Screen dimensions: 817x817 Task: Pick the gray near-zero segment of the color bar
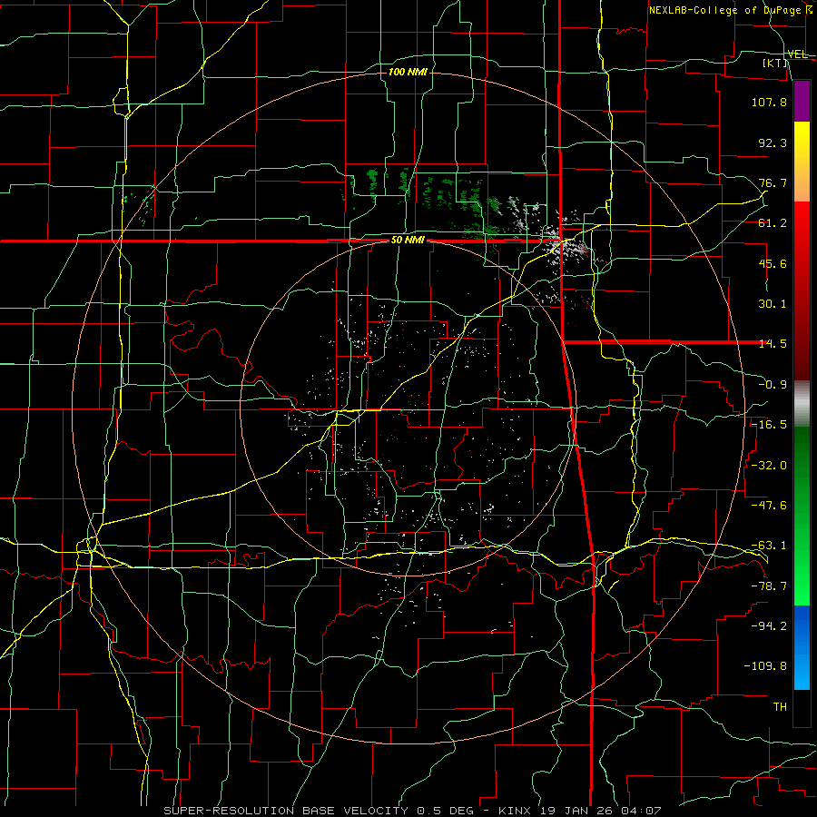802,401
